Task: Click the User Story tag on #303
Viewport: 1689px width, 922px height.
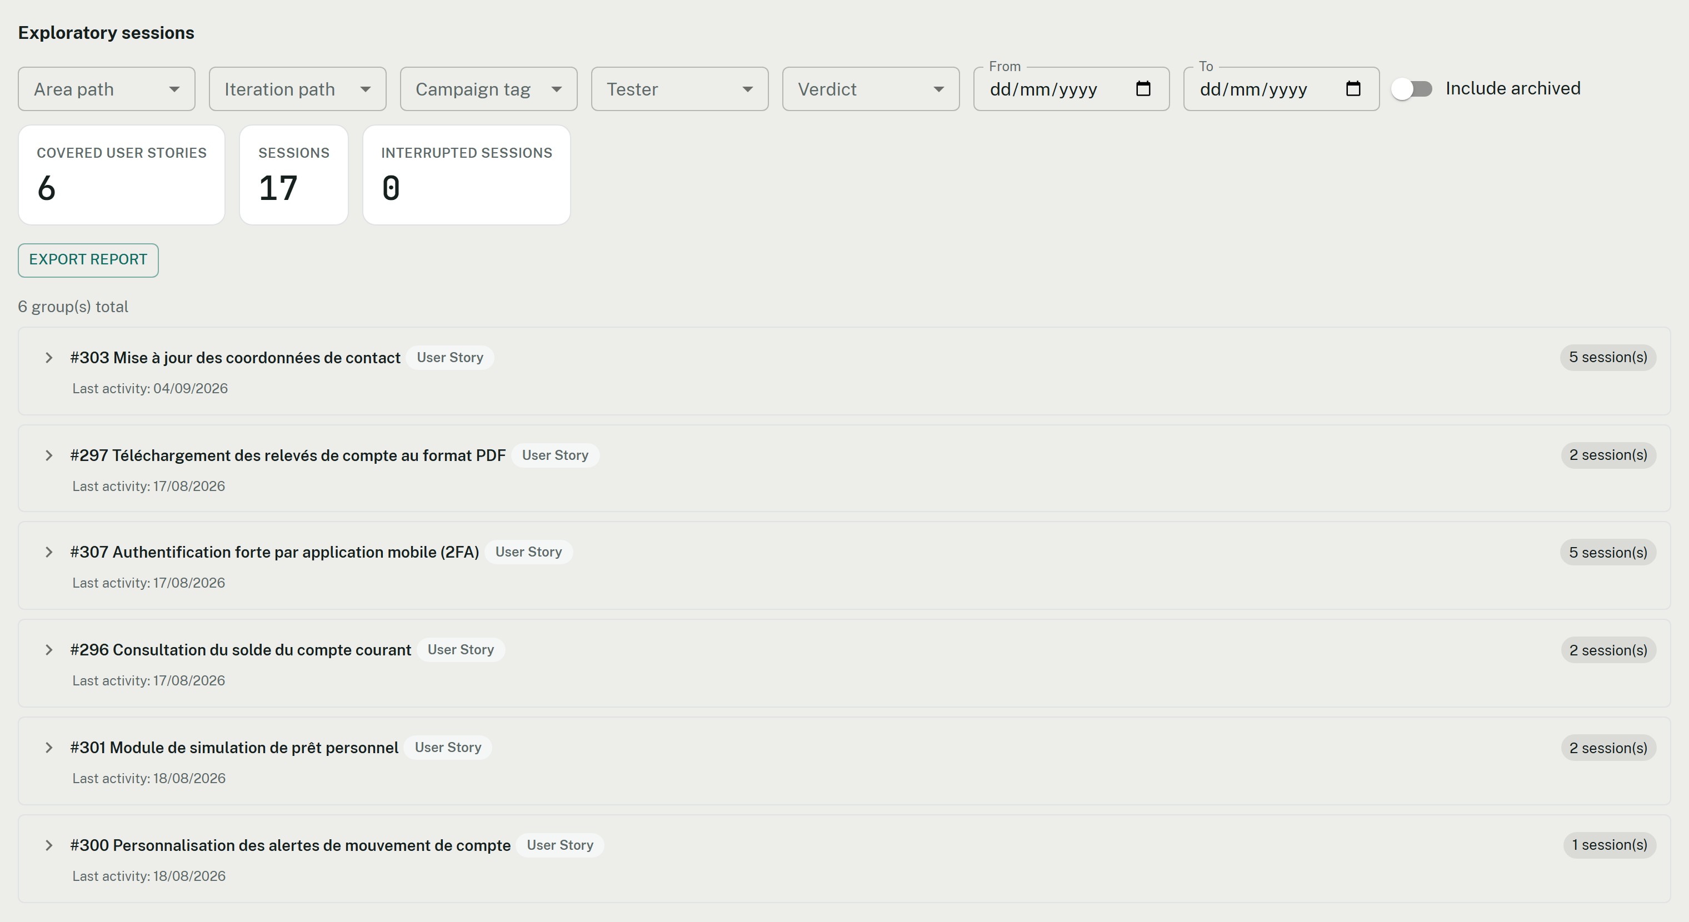Action: pyautogui.click(x=450, y=358)
